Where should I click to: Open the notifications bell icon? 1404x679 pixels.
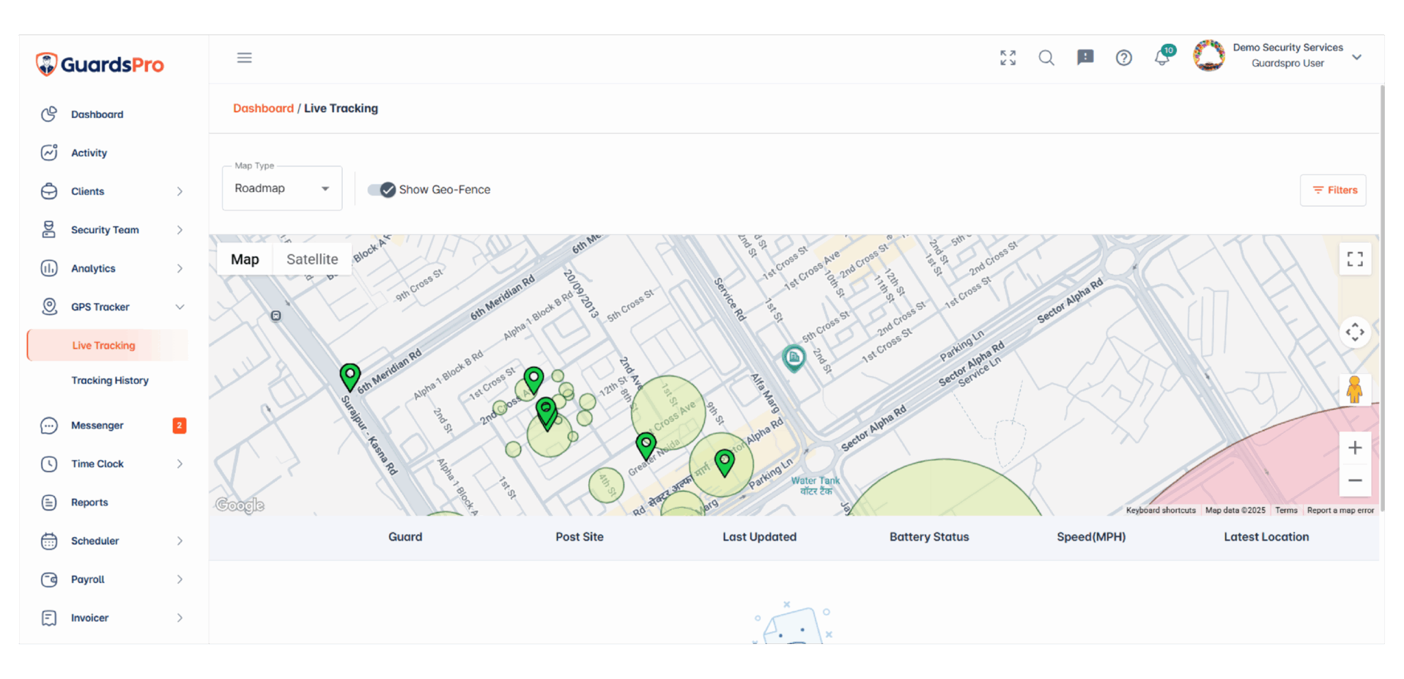(x=1162, y=58)
